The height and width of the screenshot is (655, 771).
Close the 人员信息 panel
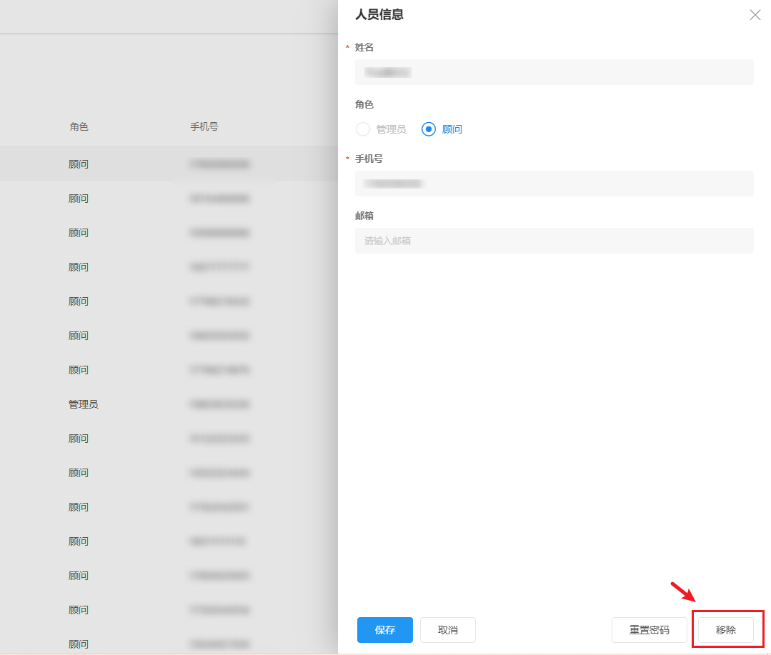point(755,15)
